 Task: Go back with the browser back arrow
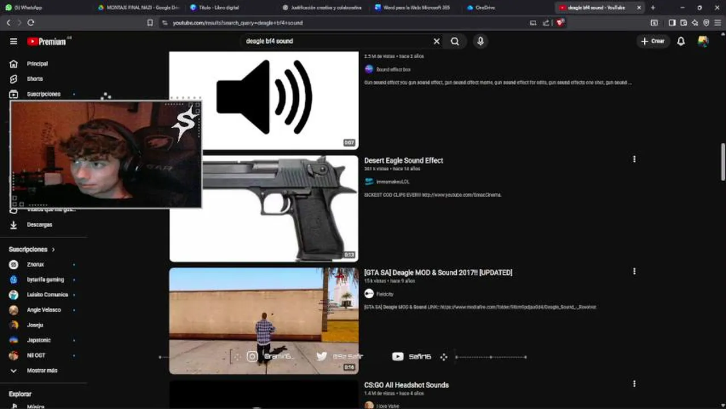tap(9, 23)
